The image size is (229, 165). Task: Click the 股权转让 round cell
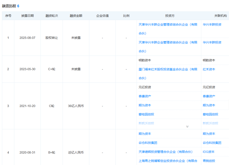point(52,38)
